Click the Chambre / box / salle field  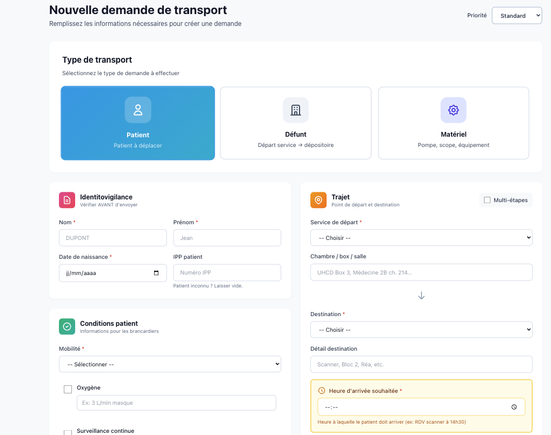(421, 272)
